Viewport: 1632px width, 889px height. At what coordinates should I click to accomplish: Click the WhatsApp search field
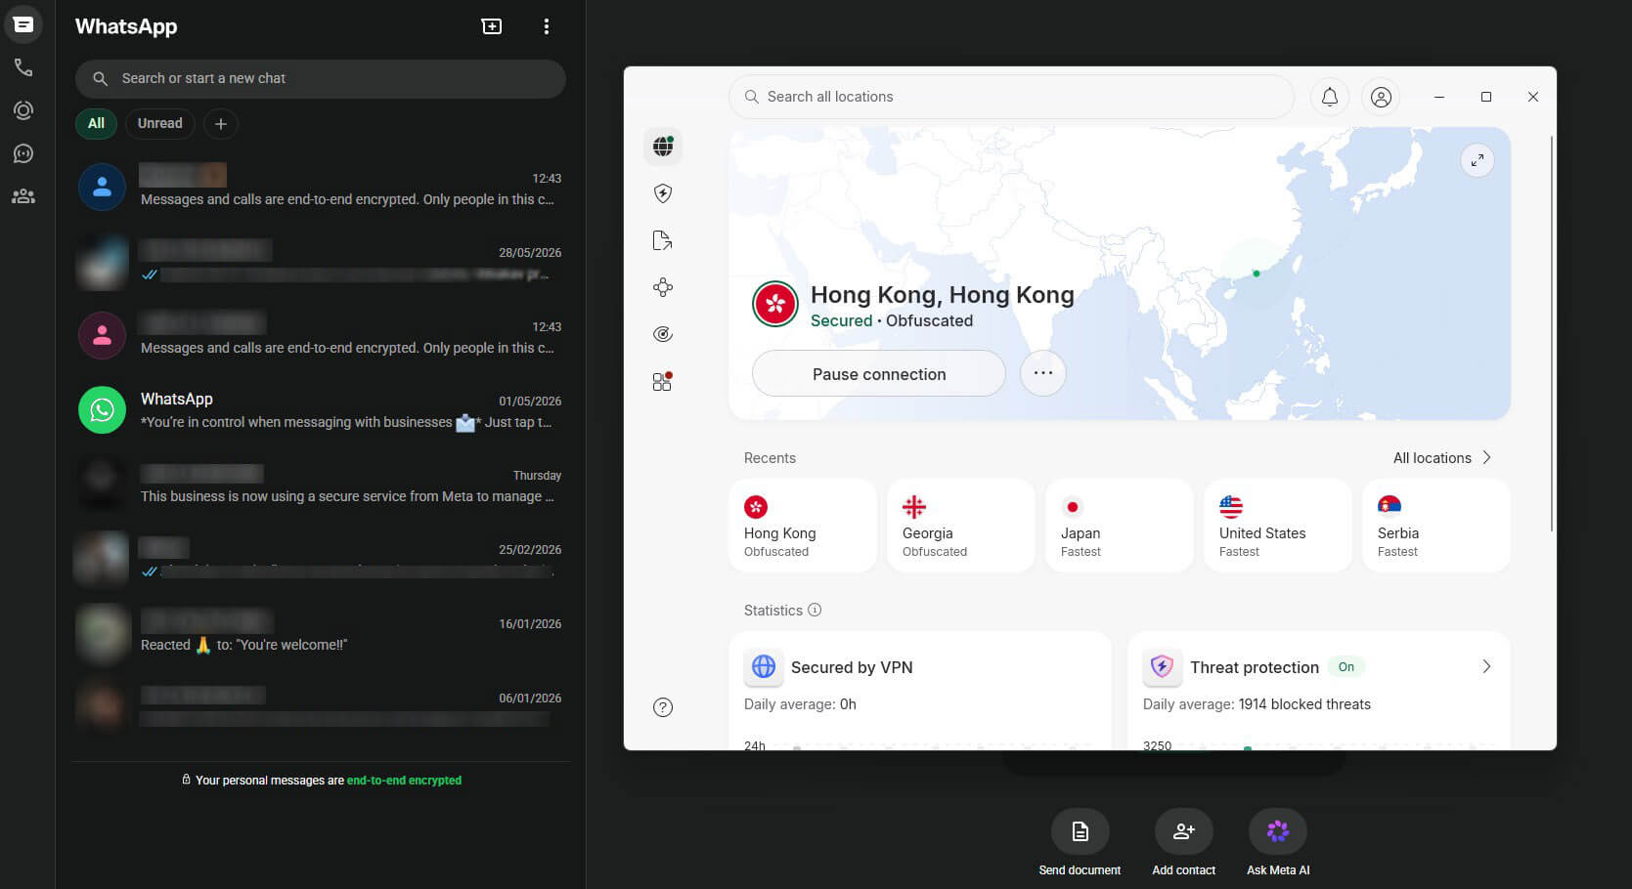pyautogui.click(x=321, y=78)
